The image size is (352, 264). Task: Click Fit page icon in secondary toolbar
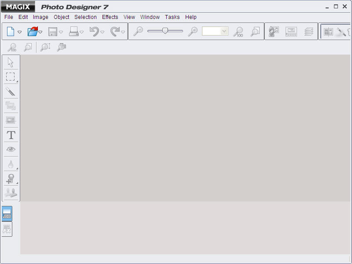[28, 47]
